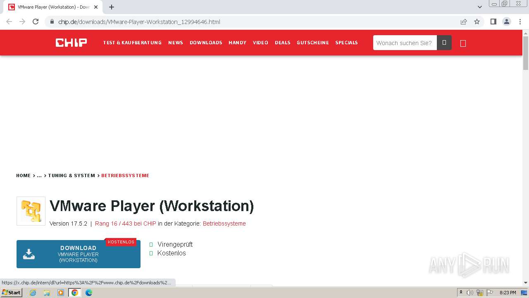Show hidden tray icons
Image resolution: width=529 pixels, height=298 pixels.
(461, 293)
